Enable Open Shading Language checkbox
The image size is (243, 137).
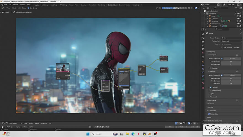click(222, 48)
